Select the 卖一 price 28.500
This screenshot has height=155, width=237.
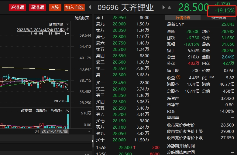(x=119, y=75)
